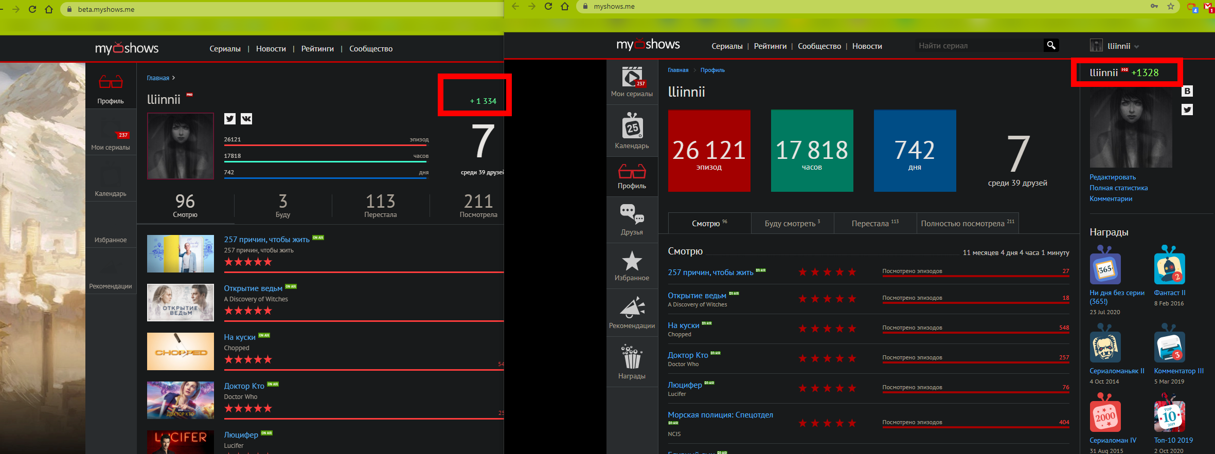This screenshot has height=454, width=1215.
Task: Click the myshows logo in right window
Action: (648, 45)
